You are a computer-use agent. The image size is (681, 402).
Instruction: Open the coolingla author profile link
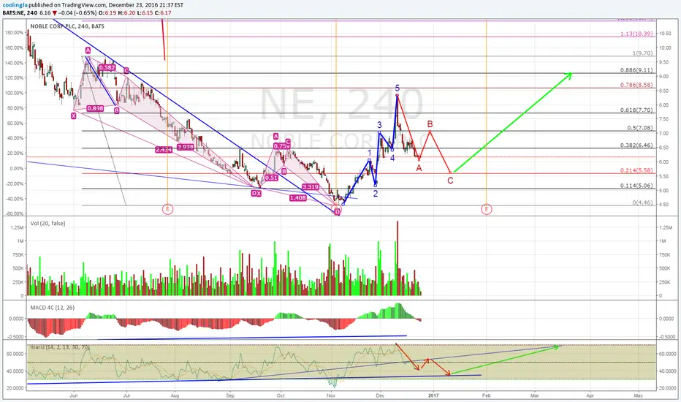click(14, 5)
